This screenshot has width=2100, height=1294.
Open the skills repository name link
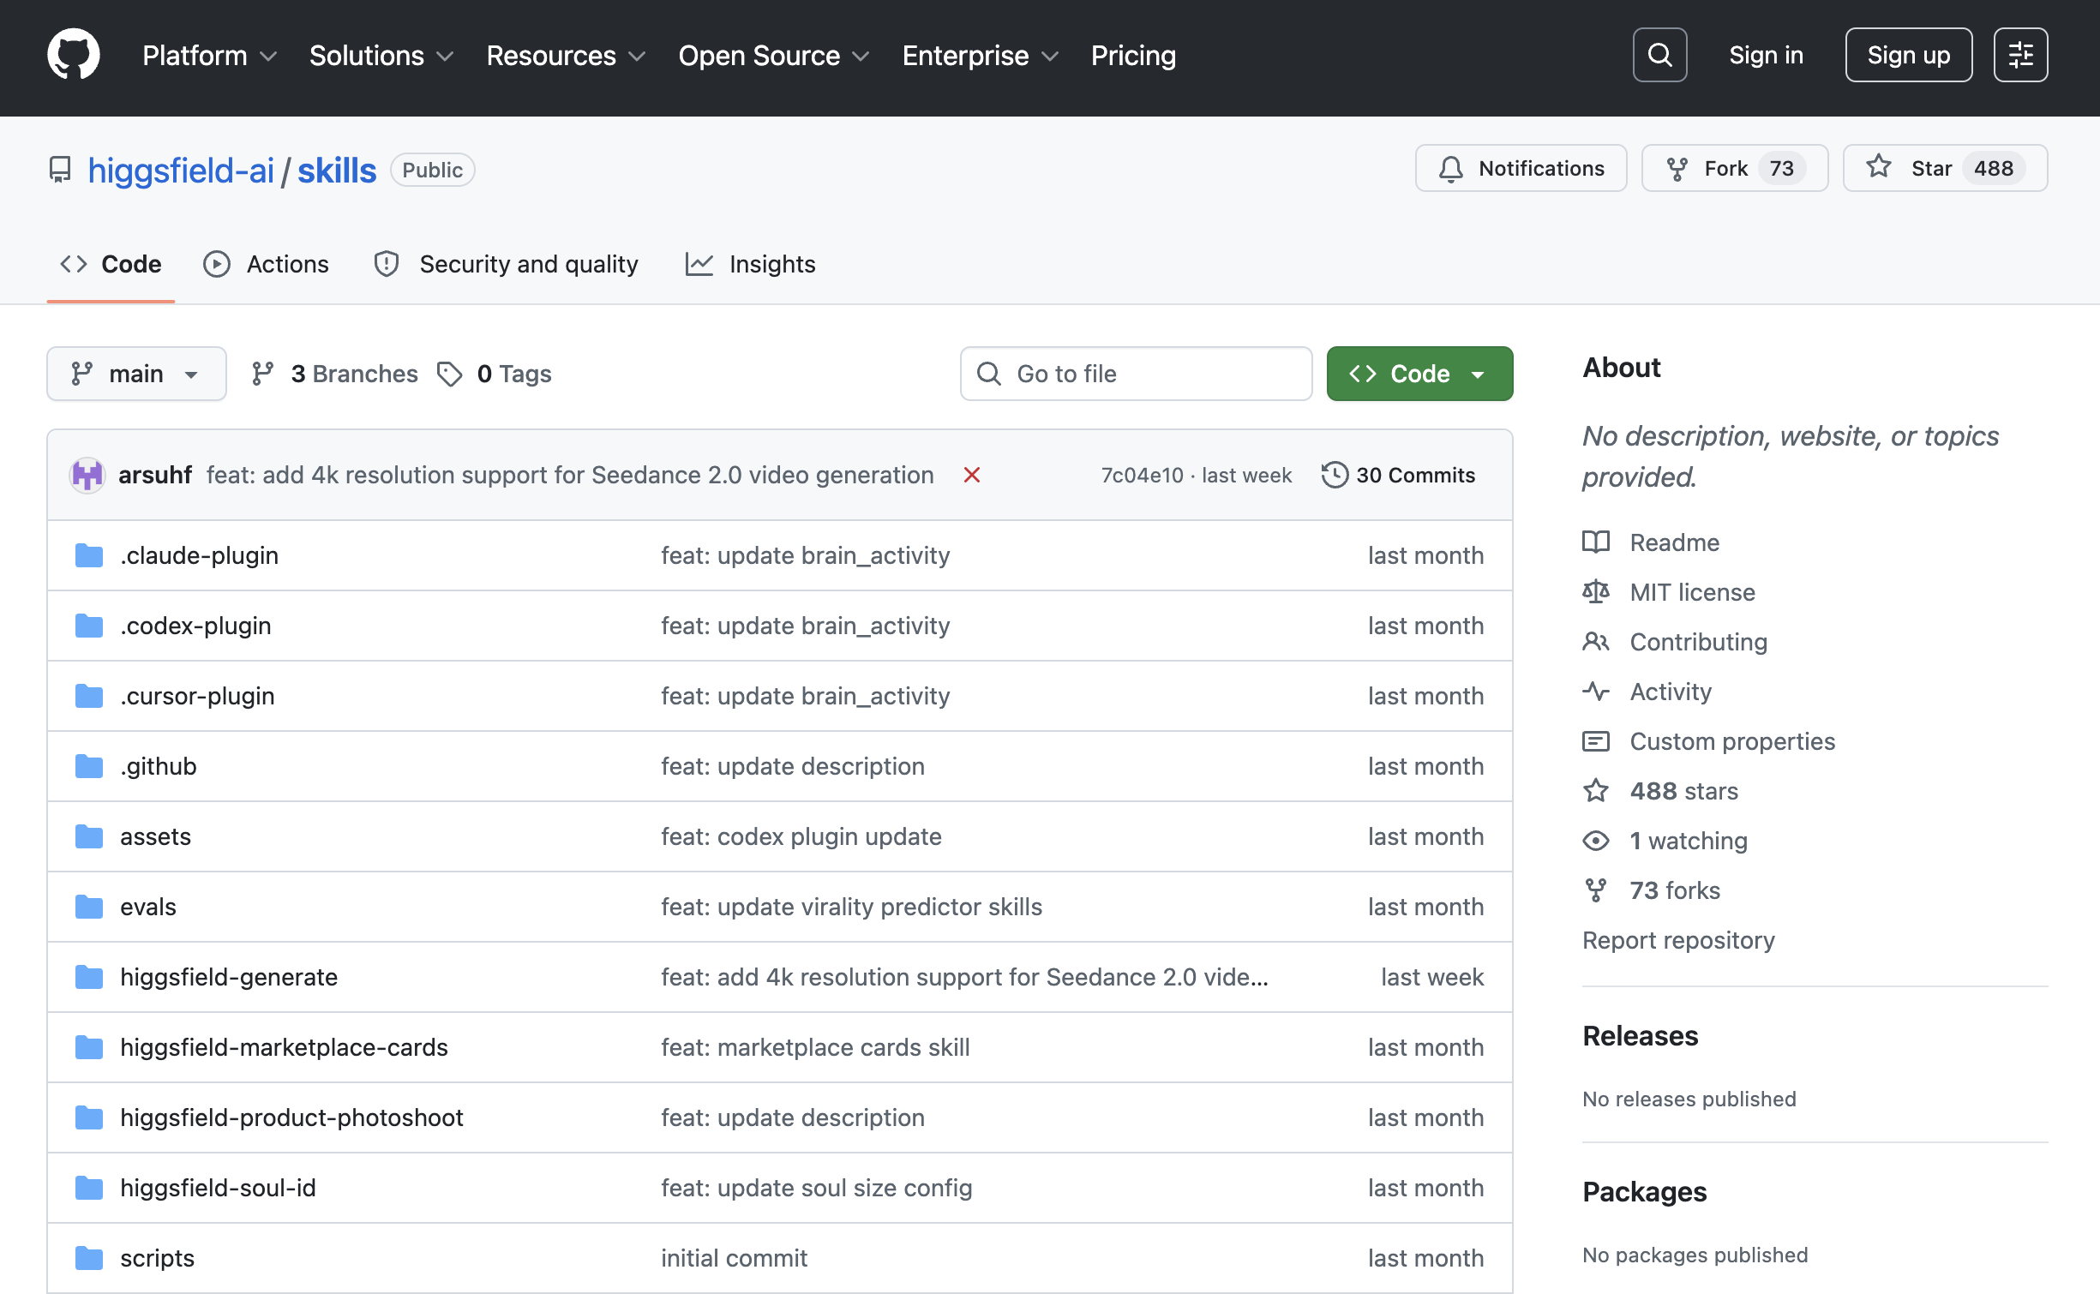point(337,171)
